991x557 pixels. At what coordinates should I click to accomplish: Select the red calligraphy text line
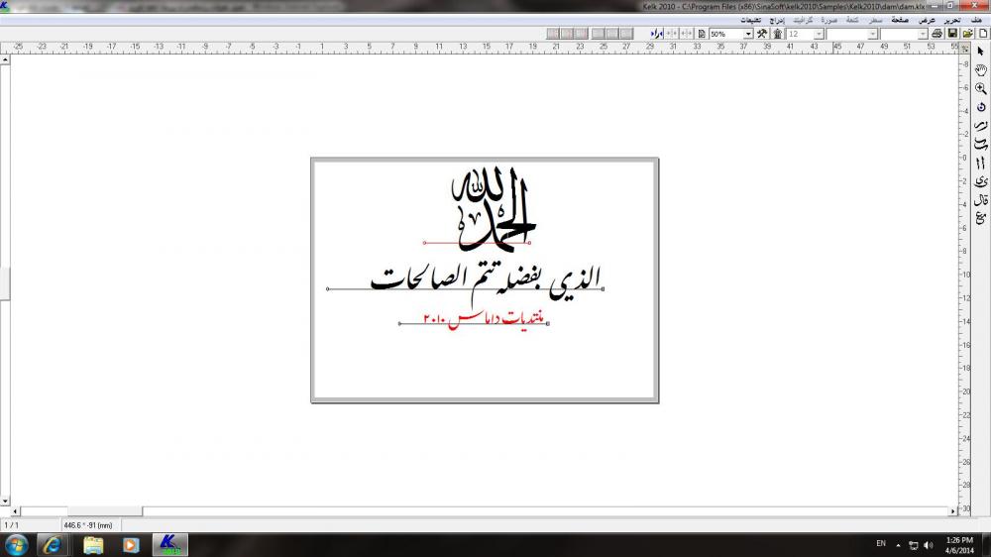[x=486, y=318]
